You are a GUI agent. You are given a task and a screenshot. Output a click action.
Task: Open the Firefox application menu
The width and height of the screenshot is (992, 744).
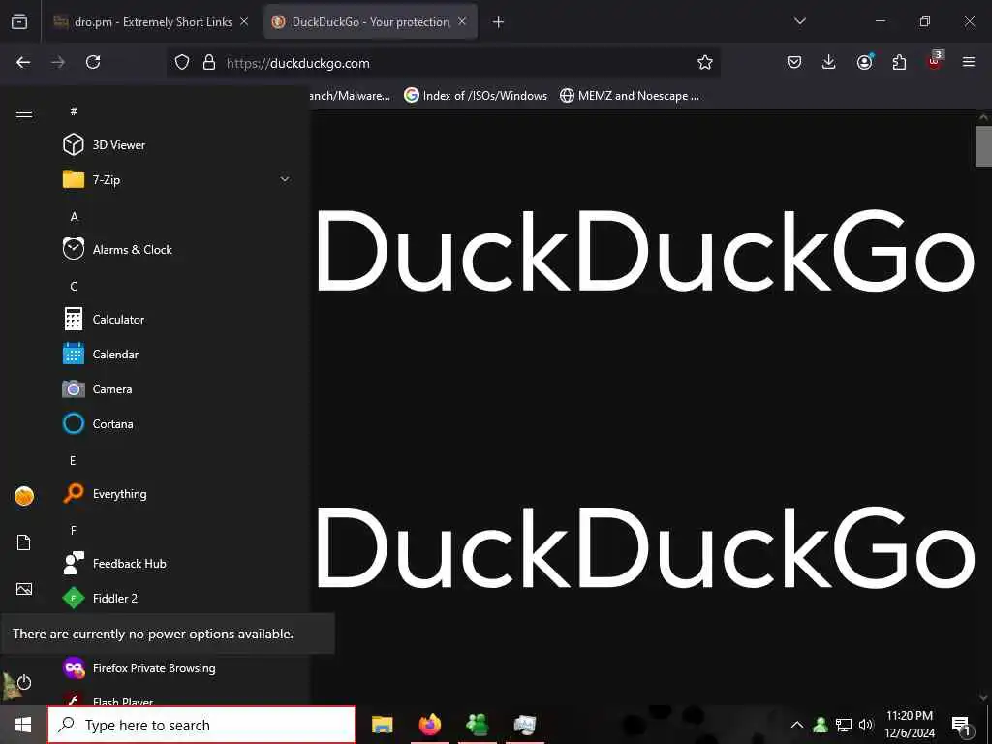tap(969, 62)
